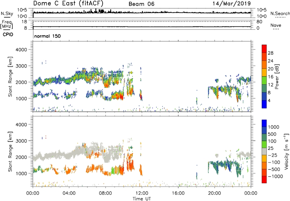Click the dotted line sample under N.Search

280,17
